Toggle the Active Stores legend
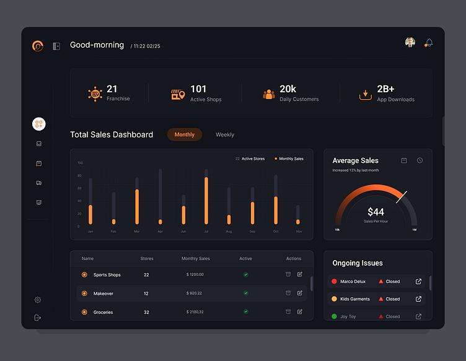Screen dimensions: 466x361 click(250, 159)
